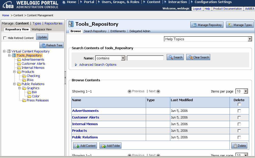The image size is (255, 158).
Task: Click the Clear Search button
Action: point(198,57)
